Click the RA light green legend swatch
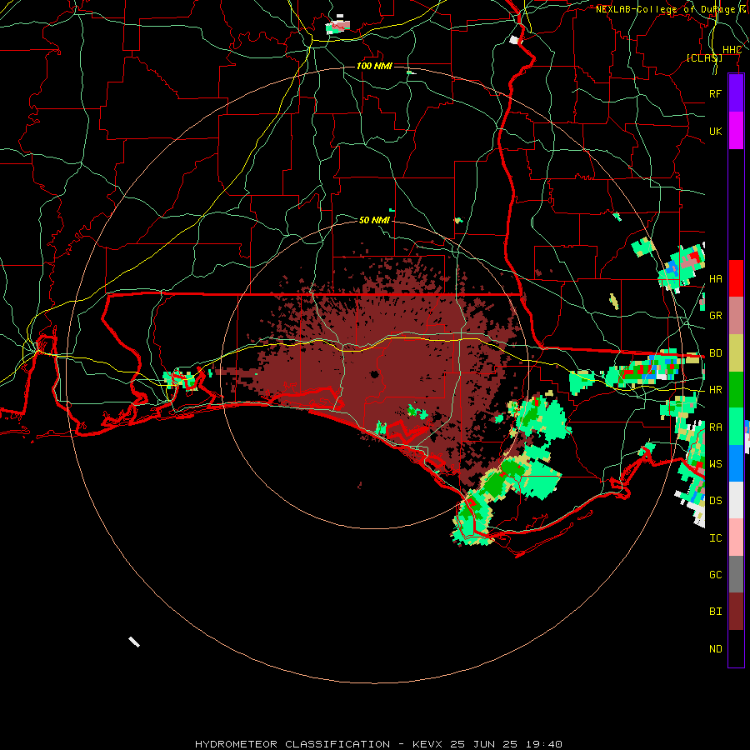Viewport: 750px width, 750px height. point(736,427)
